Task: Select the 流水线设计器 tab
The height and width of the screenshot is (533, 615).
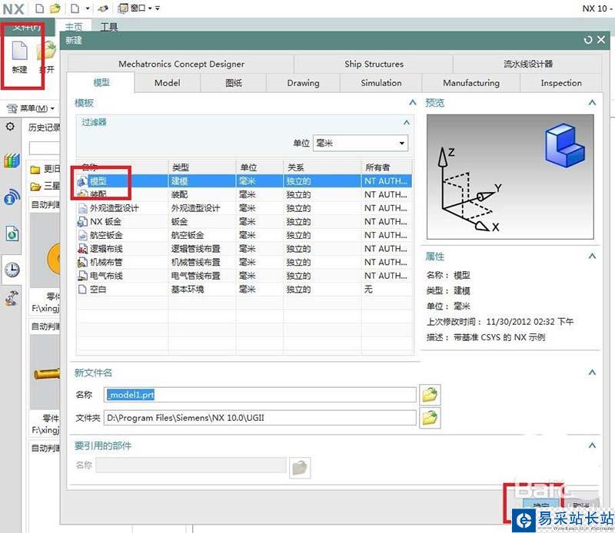Action: 528,64
